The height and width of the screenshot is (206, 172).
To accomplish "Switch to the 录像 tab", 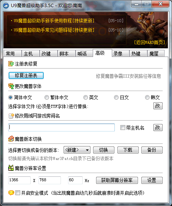I will tap(120, 54).
